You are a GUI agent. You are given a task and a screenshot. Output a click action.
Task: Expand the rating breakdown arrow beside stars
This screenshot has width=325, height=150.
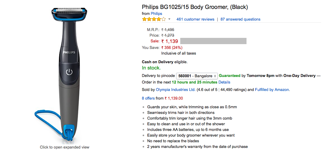[170, 19]
